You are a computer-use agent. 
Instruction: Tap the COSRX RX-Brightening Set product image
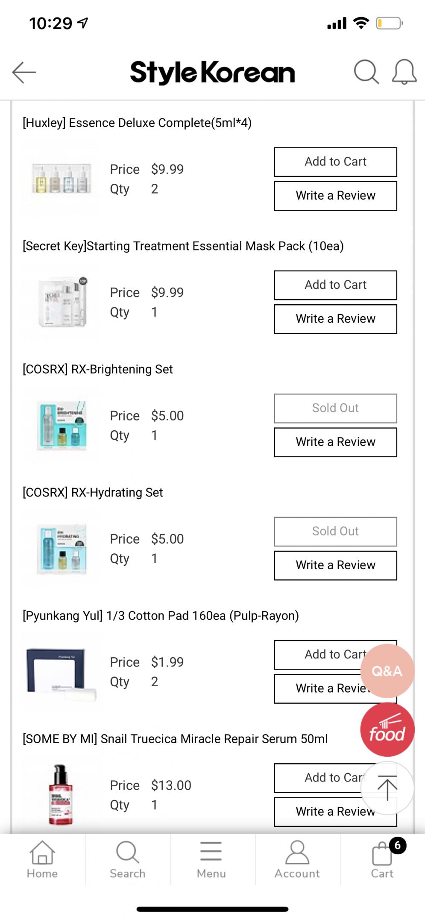pyautogui.click(x=61, y=426)
